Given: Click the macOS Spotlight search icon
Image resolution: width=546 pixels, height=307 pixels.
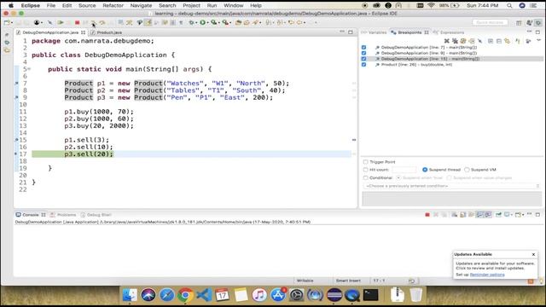Looking at the screenshot, I should (x=509, y=5).
